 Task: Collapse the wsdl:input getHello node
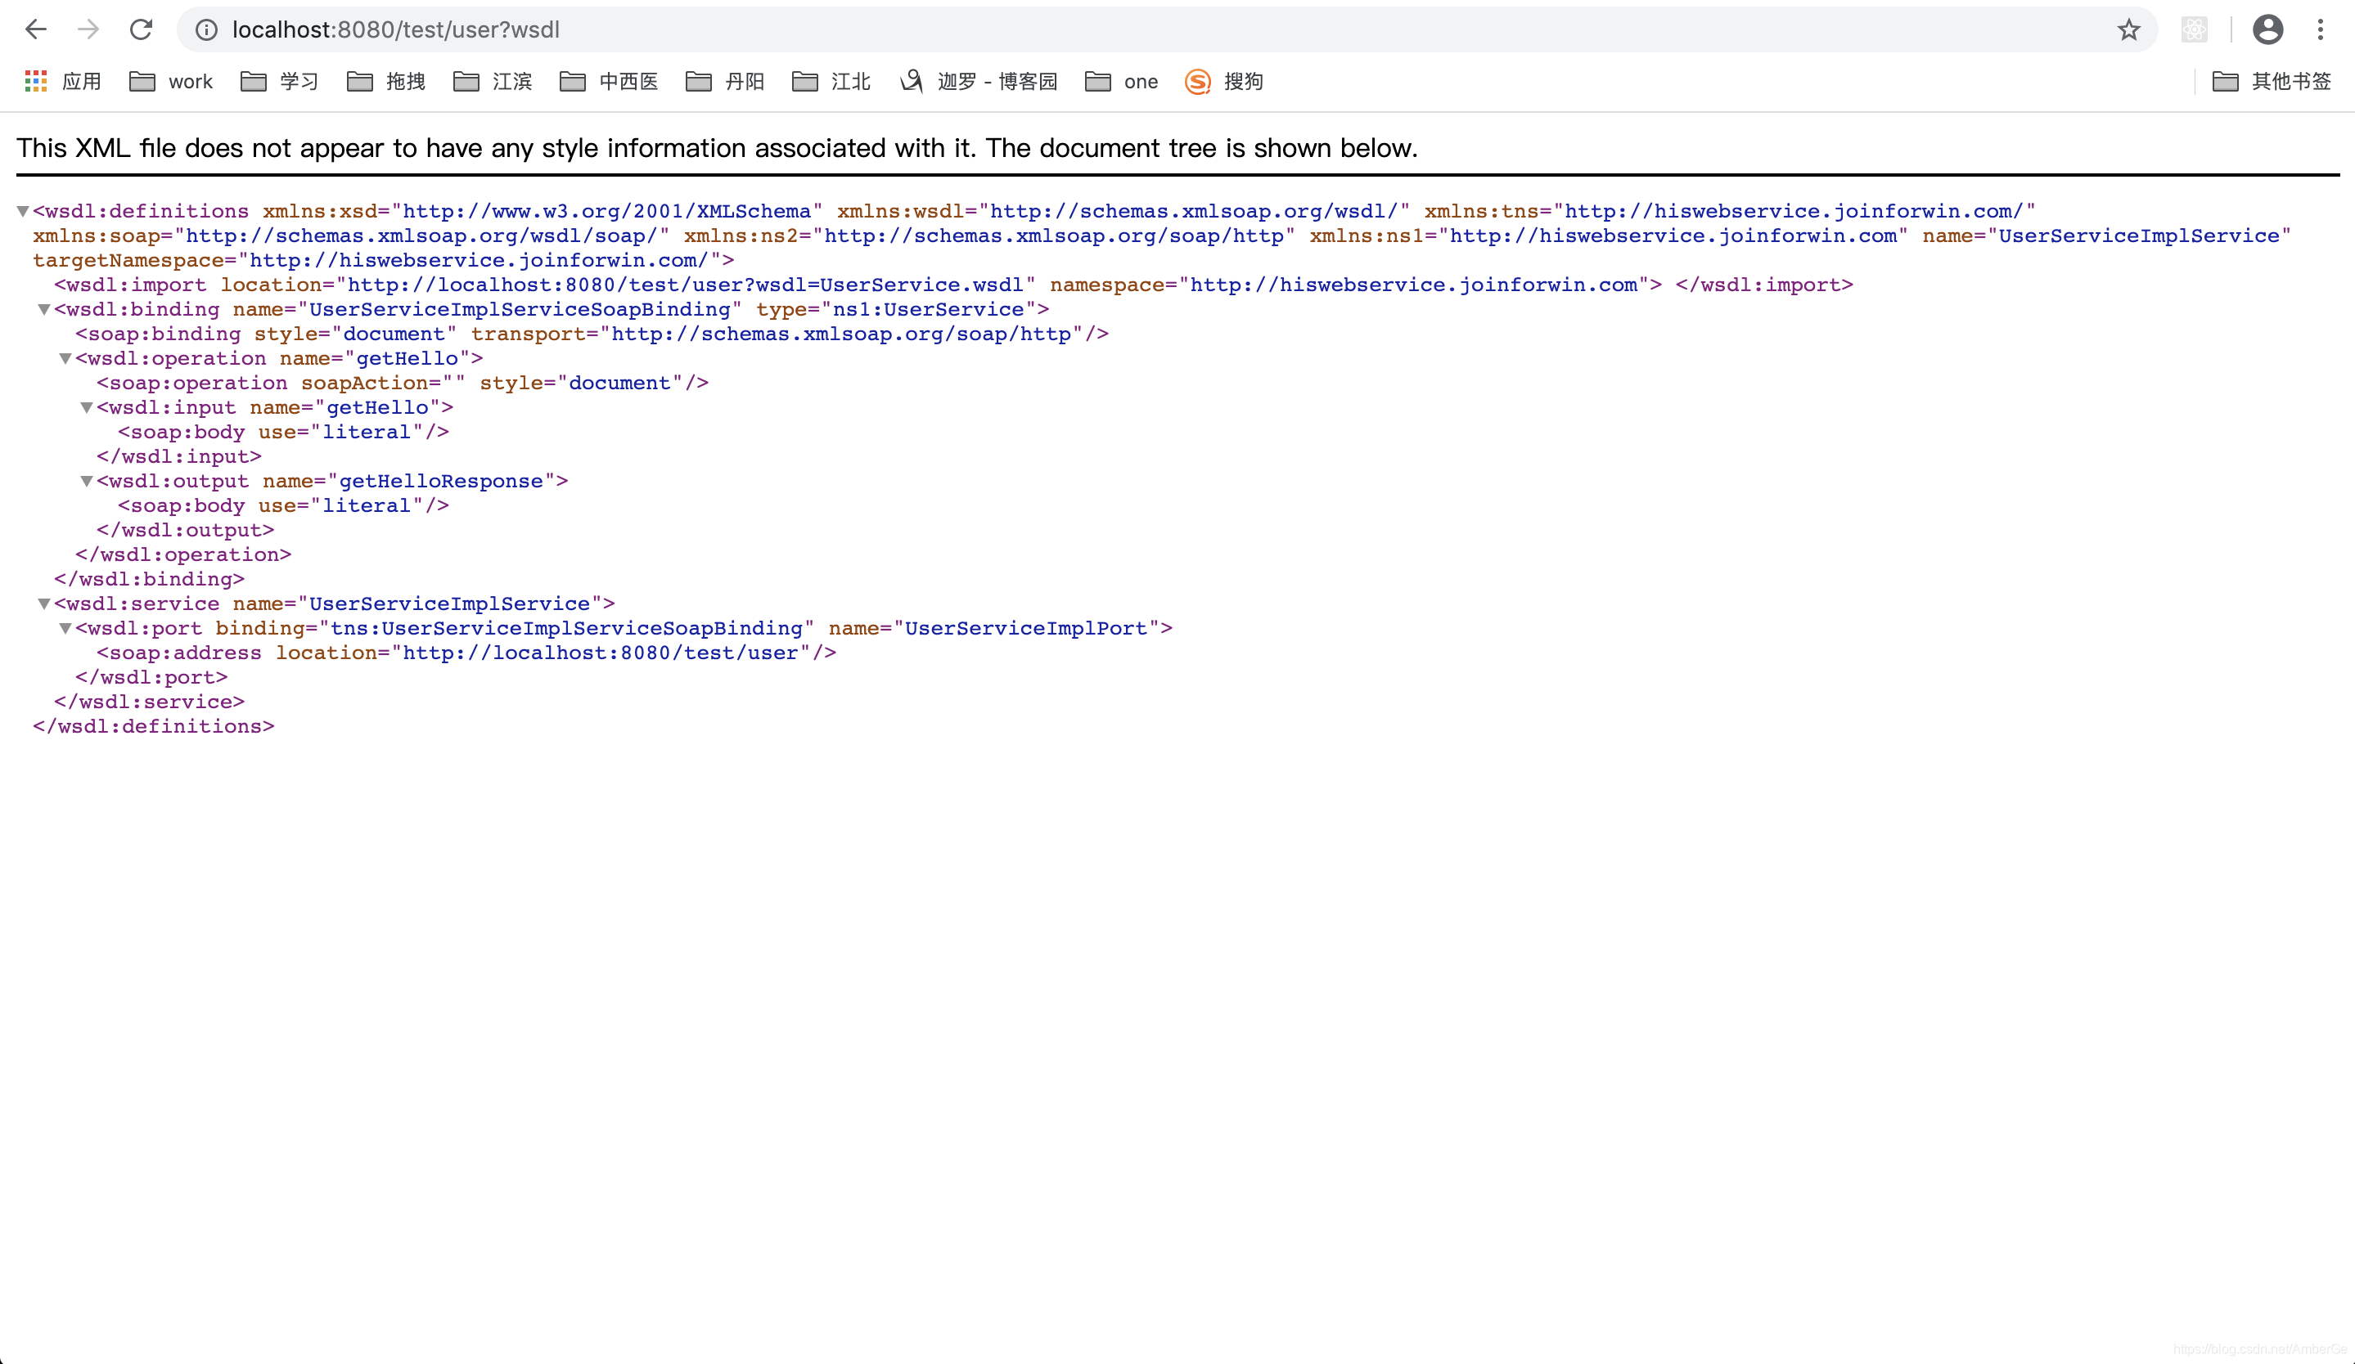(x=86, y=408)
